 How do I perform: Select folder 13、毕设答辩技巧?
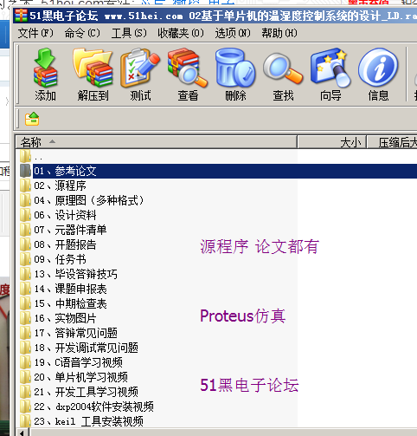(x=68, y=274)
